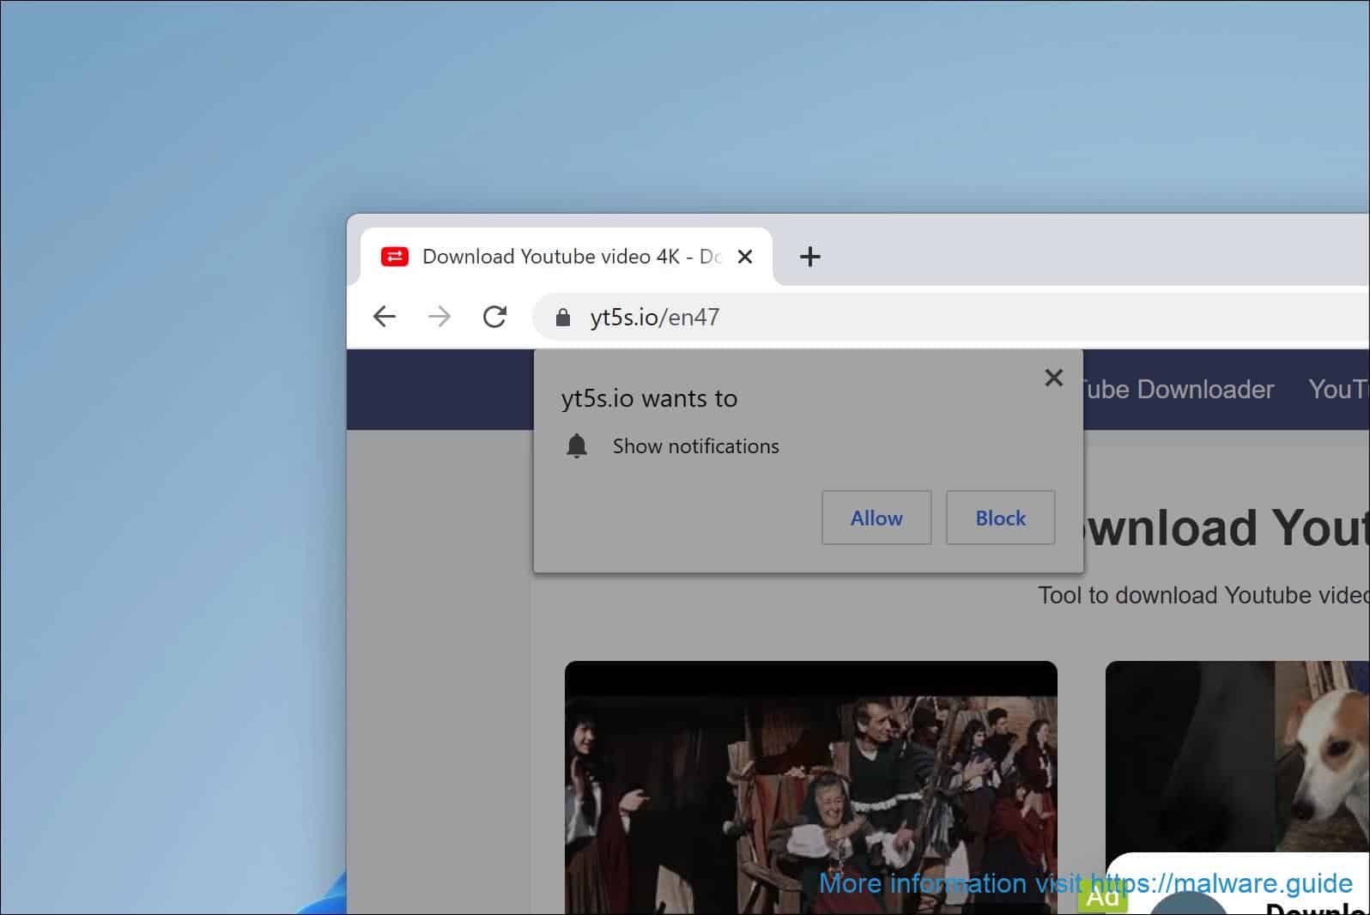Click the 'Show notifications' text

pyautogui.click(x=696, y=446)
